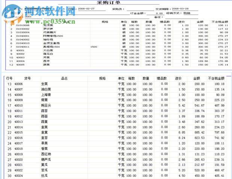The image size is (232, 179).
Task: Select product code 40017
Action: tap(18, 143)
